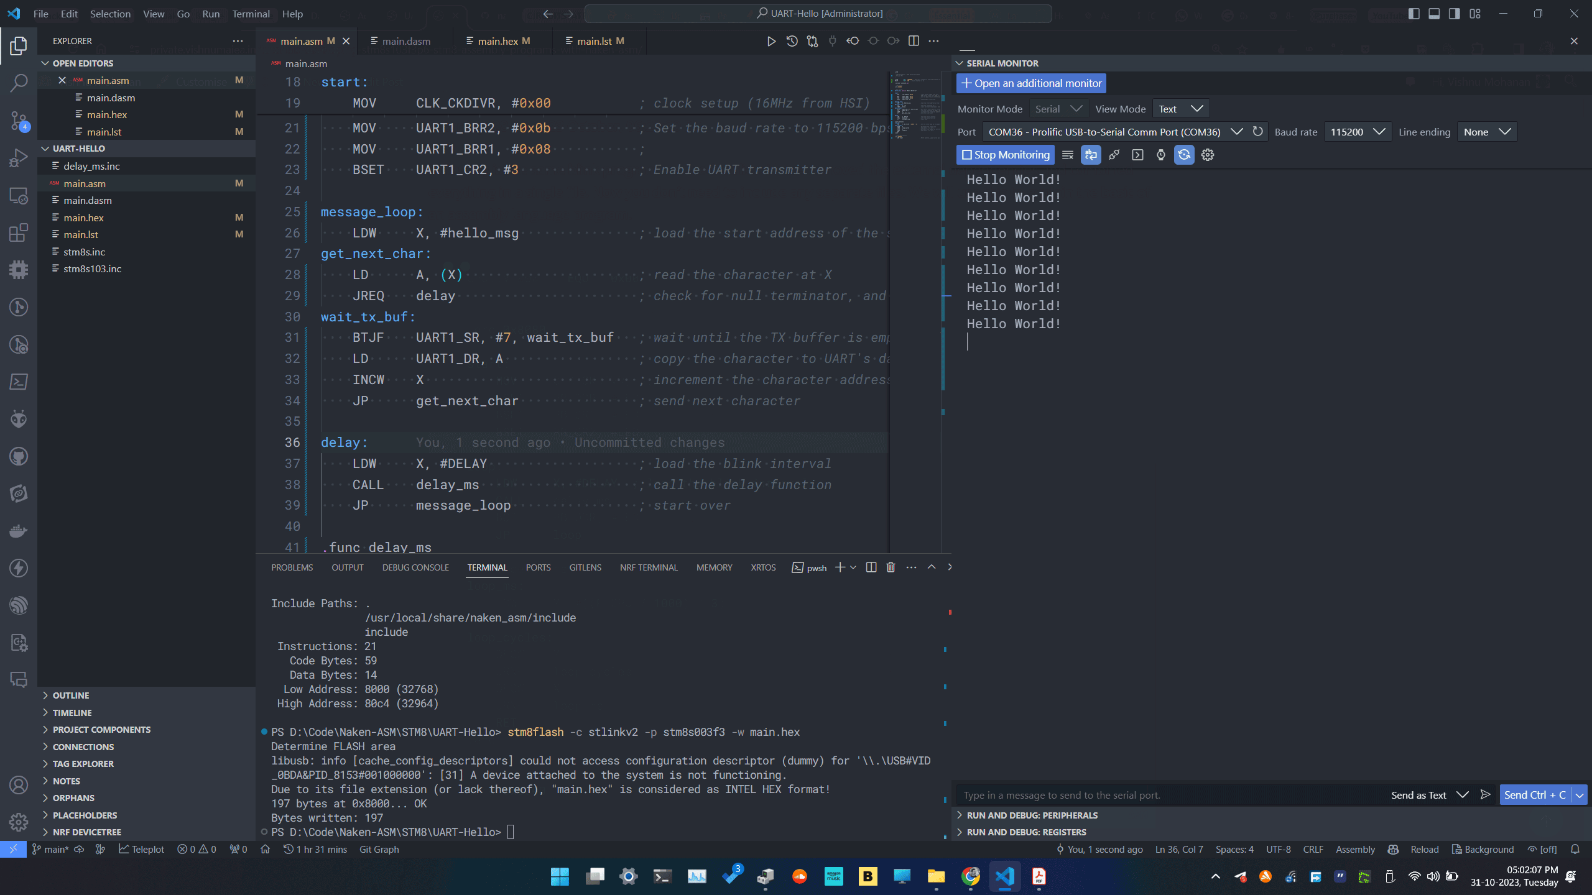Open Source Control in activity bar

tap(19, 121)
